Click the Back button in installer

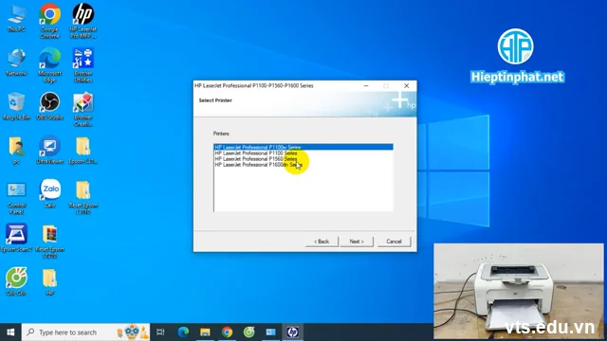pyautogui.click(x=322, y=242)
